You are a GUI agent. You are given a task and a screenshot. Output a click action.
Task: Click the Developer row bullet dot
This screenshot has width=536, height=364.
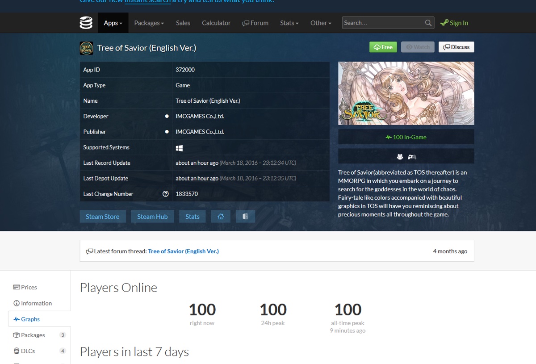tap(167, 116)
